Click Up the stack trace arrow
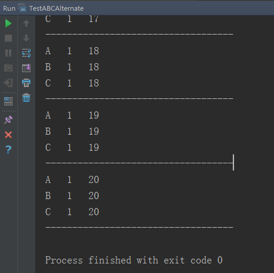This screenshot has height=273, width=274. coord(26,23)
